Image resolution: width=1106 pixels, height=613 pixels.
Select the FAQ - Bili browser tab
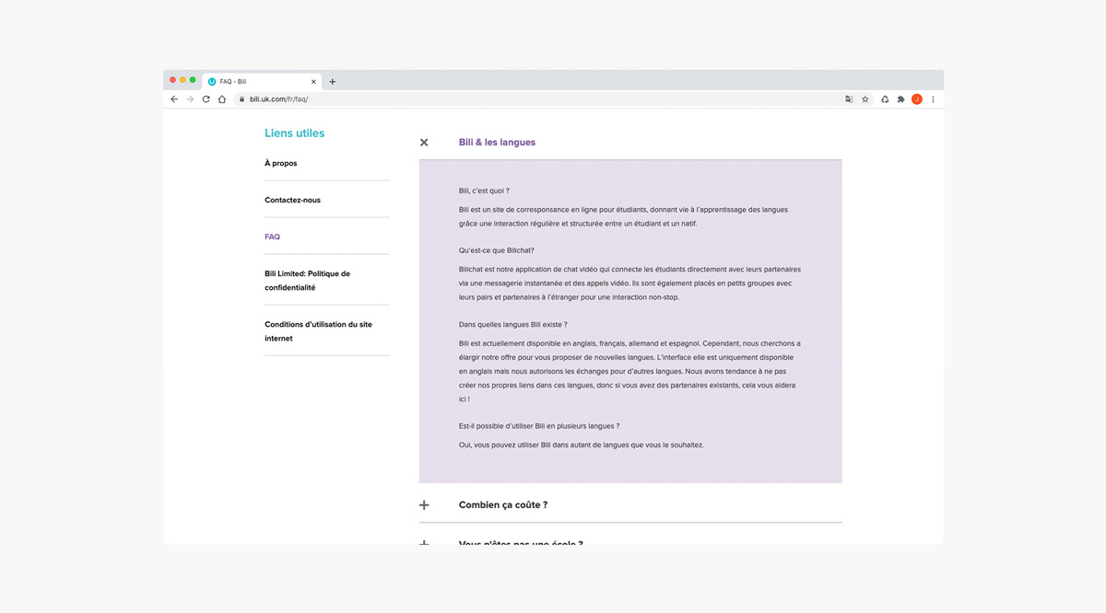[x=262, y=82]
